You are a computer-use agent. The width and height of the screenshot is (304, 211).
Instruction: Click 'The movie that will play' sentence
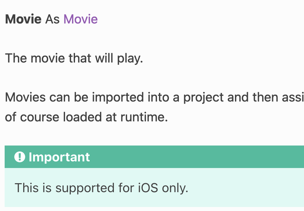[74, 58]
